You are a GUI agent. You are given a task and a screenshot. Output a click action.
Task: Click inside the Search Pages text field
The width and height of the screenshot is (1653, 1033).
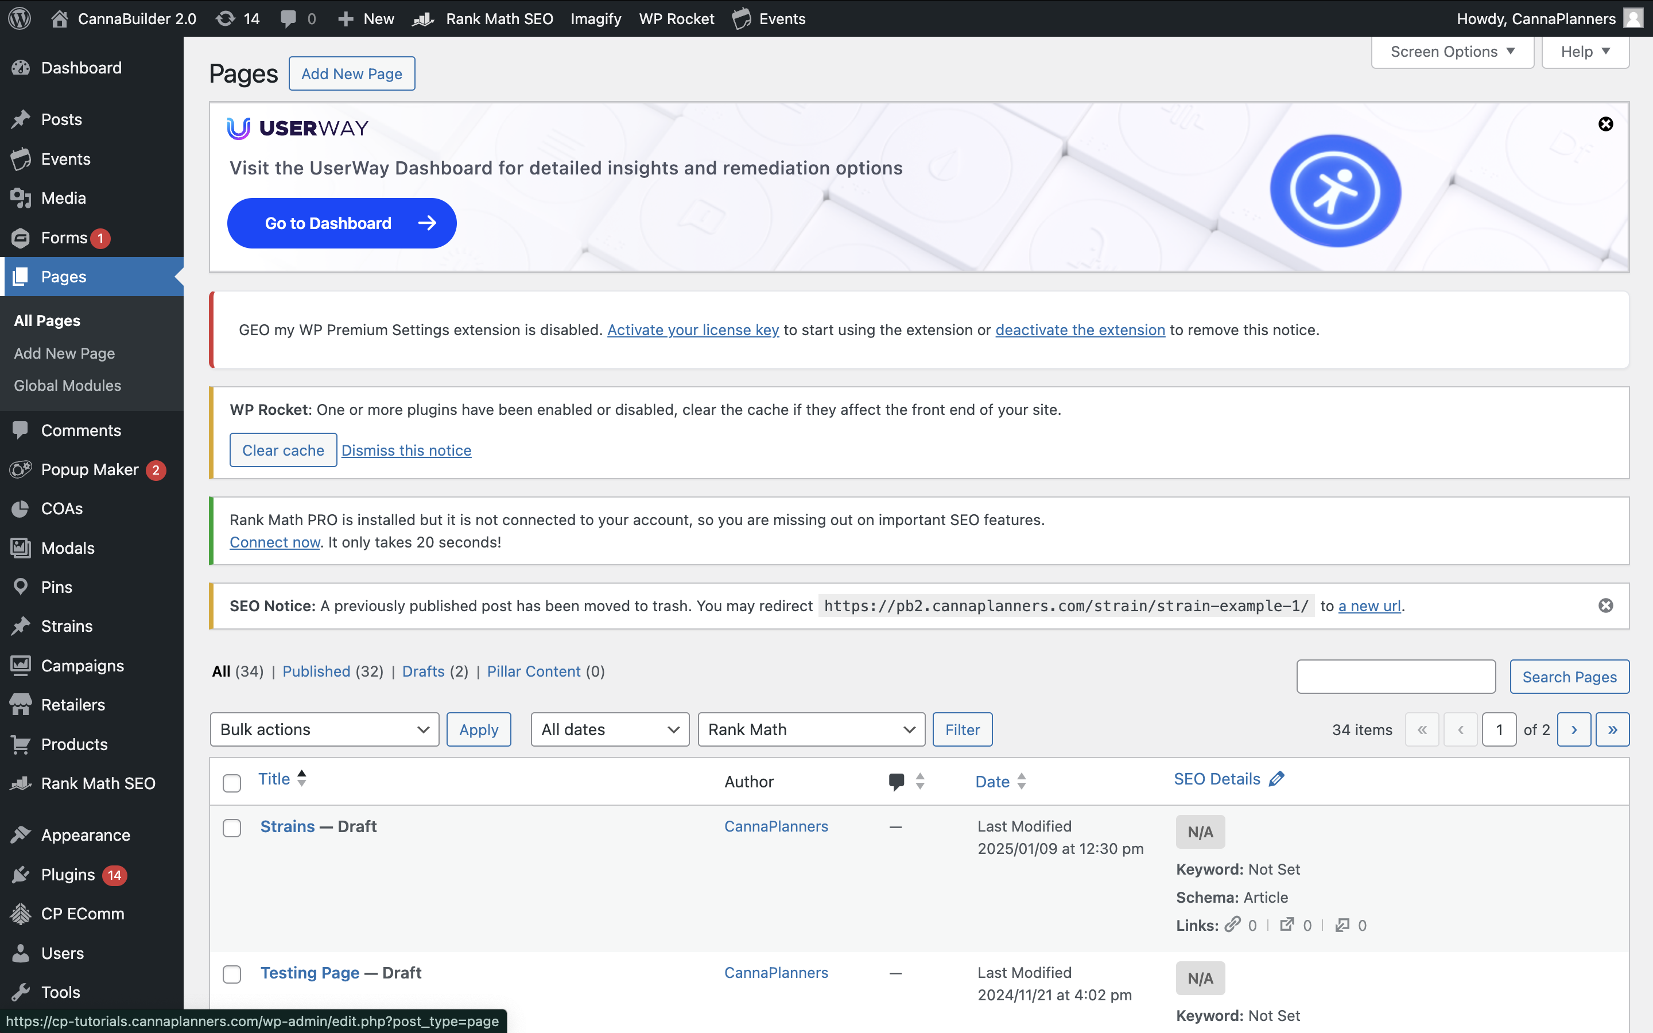click(x=1395, y=677)
